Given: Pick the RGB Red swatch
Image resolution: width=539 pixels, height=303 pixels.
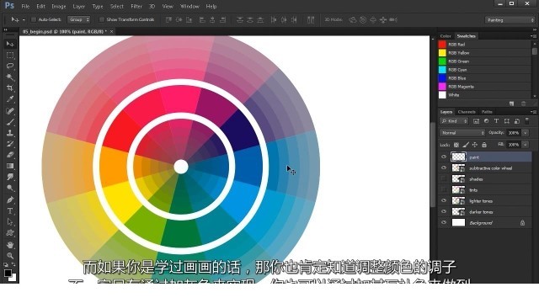Looking at the screenshot, I should click(x=442, y=45).
